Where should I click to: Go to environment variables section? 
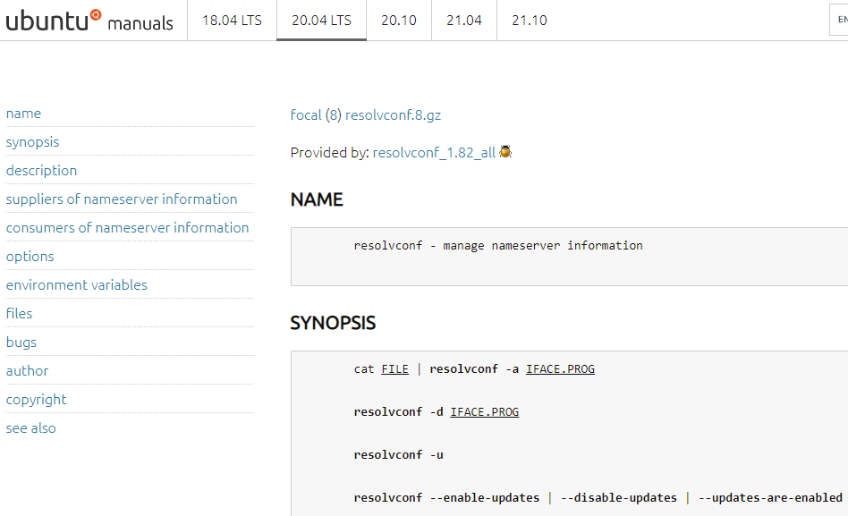point(77,285)
